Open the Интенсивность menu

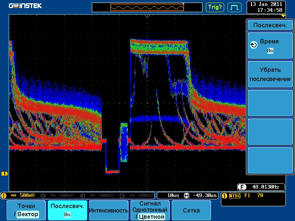point(108,210)
